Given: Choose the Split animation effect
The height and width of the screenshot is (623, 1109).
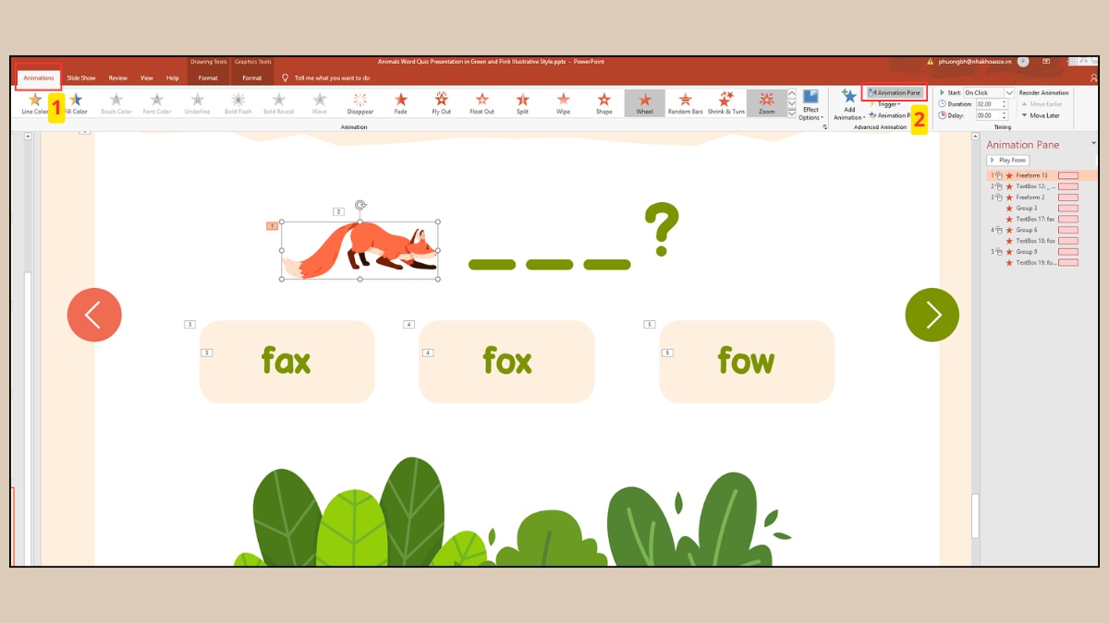Looking at the screenshot, I should click(522, 102).
